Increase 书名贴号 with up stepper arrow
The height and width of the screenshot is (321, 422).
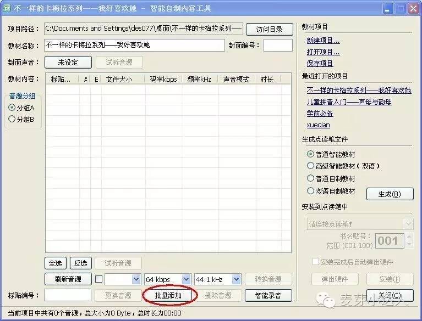point(409,236)
